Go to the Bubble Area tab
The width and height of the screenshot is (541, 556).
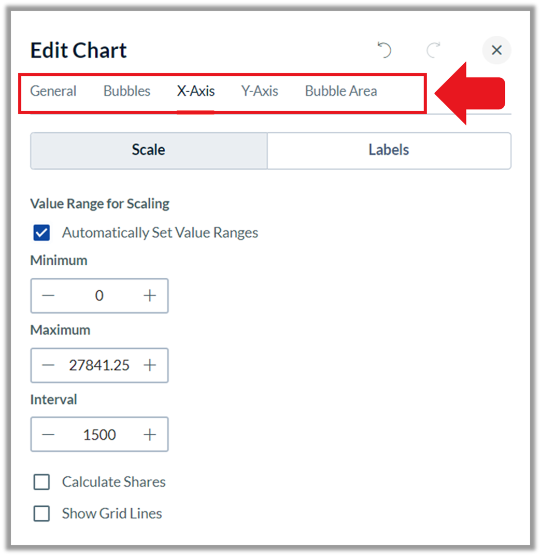coord(341,91)
